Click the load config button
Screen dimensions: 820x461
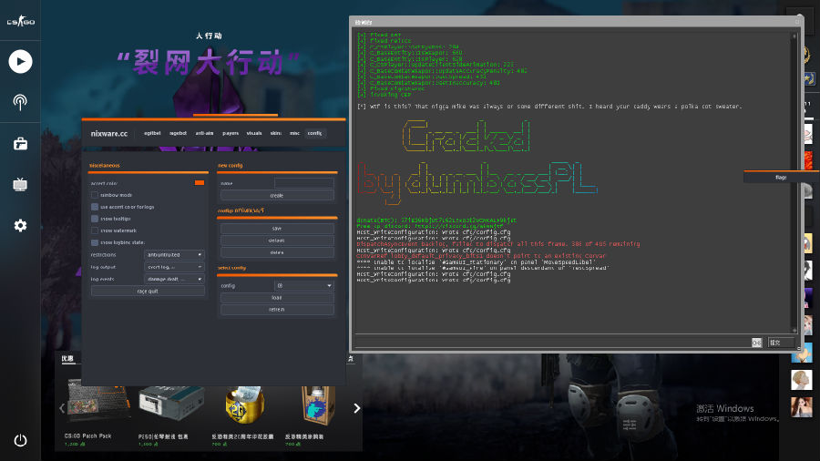pyautogui.click(x=277, y=297)
